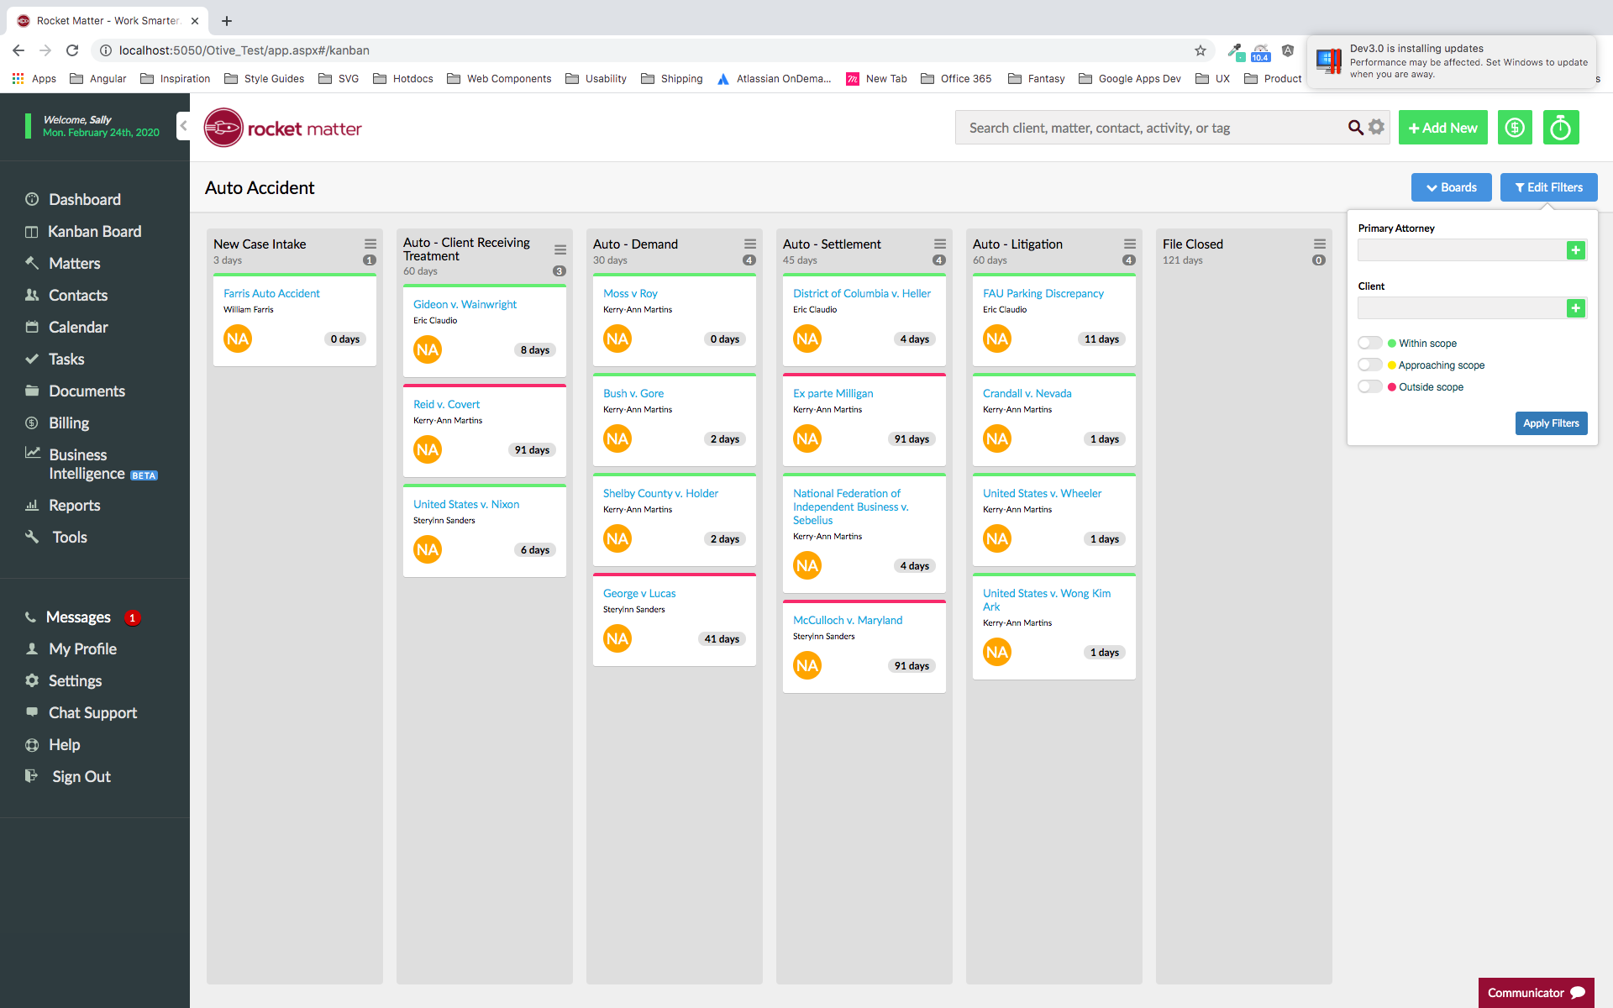1613x1008 pixels.
Task: Open Kanban Board in sidebar
Action: pyautogui.click(x=94, y=231)
